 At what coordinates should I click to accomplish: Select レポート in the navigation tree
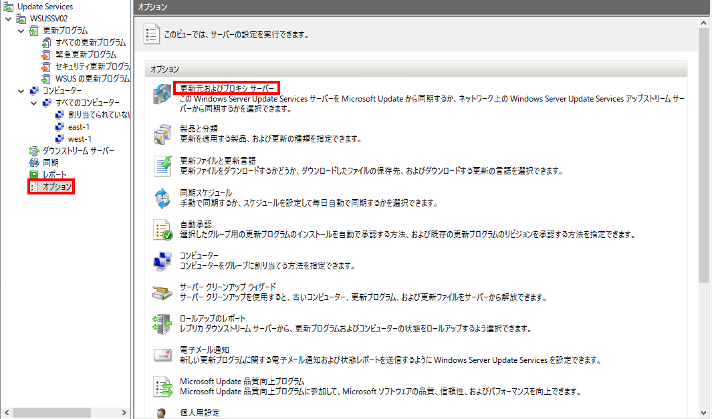[x=54, y=174]
